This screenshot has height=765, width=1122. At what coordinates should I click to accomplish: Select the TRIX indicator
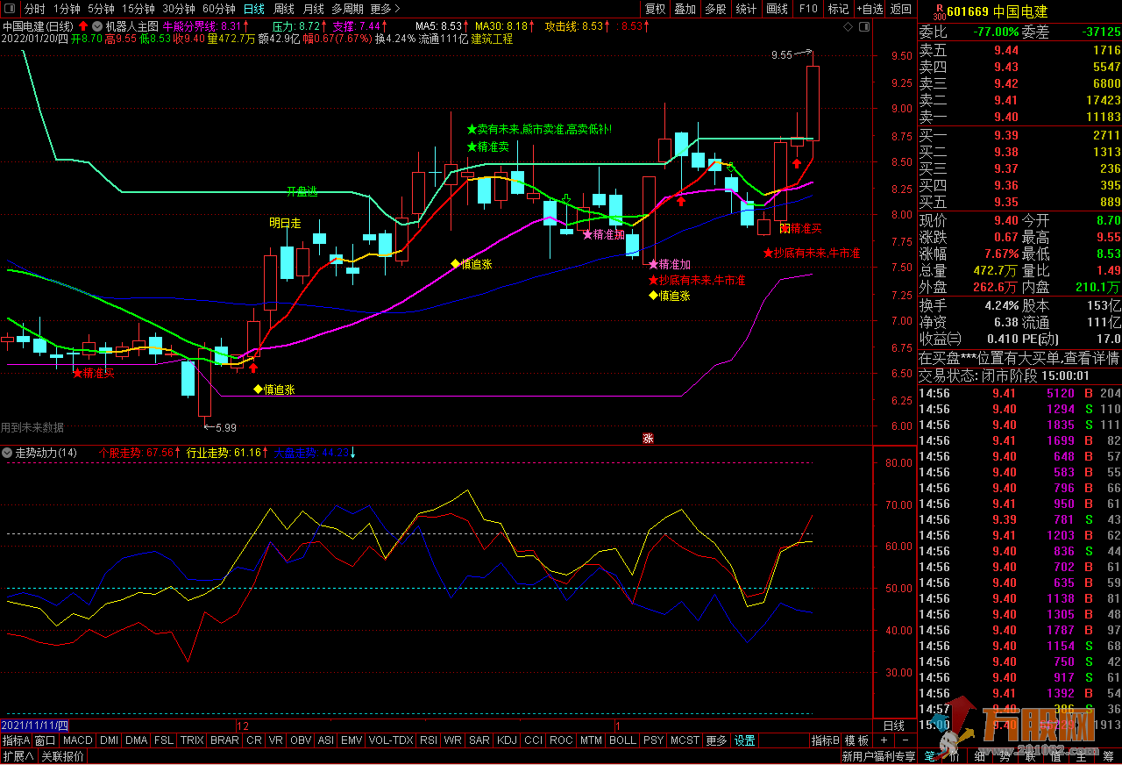(x=192, y=740)
